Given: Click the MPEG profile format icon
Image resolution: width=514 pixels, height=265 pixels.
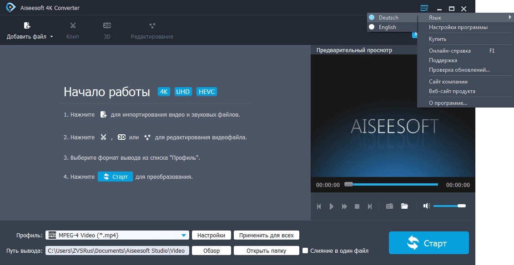Looking at the screenshot, I should coord(52,235).
